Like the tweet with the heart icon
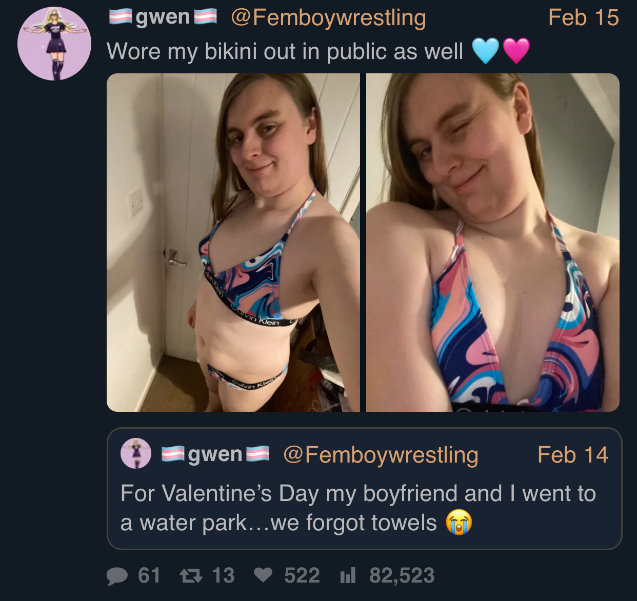 coord(264,575)
